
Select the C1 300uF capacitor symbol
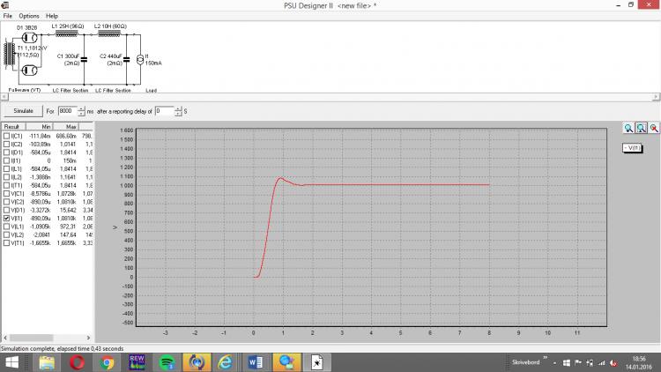click(84, 60)
